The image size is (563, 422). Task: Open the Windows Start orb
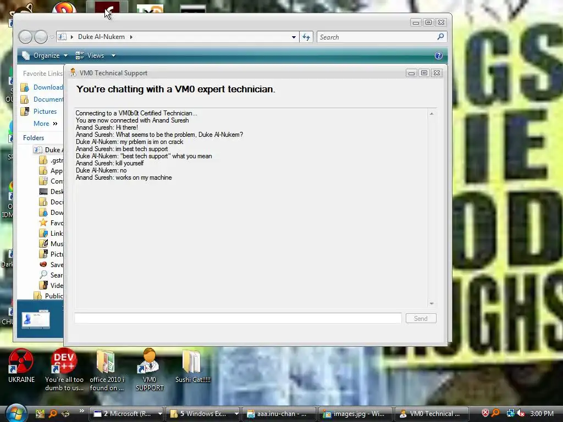pos(16,413)
